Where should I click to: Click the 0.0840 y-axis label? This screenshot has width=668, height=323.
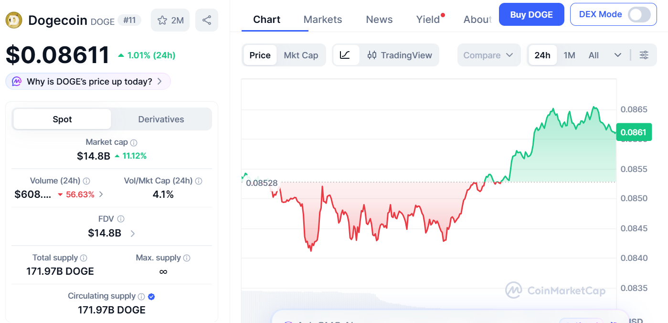coord(634,258)
